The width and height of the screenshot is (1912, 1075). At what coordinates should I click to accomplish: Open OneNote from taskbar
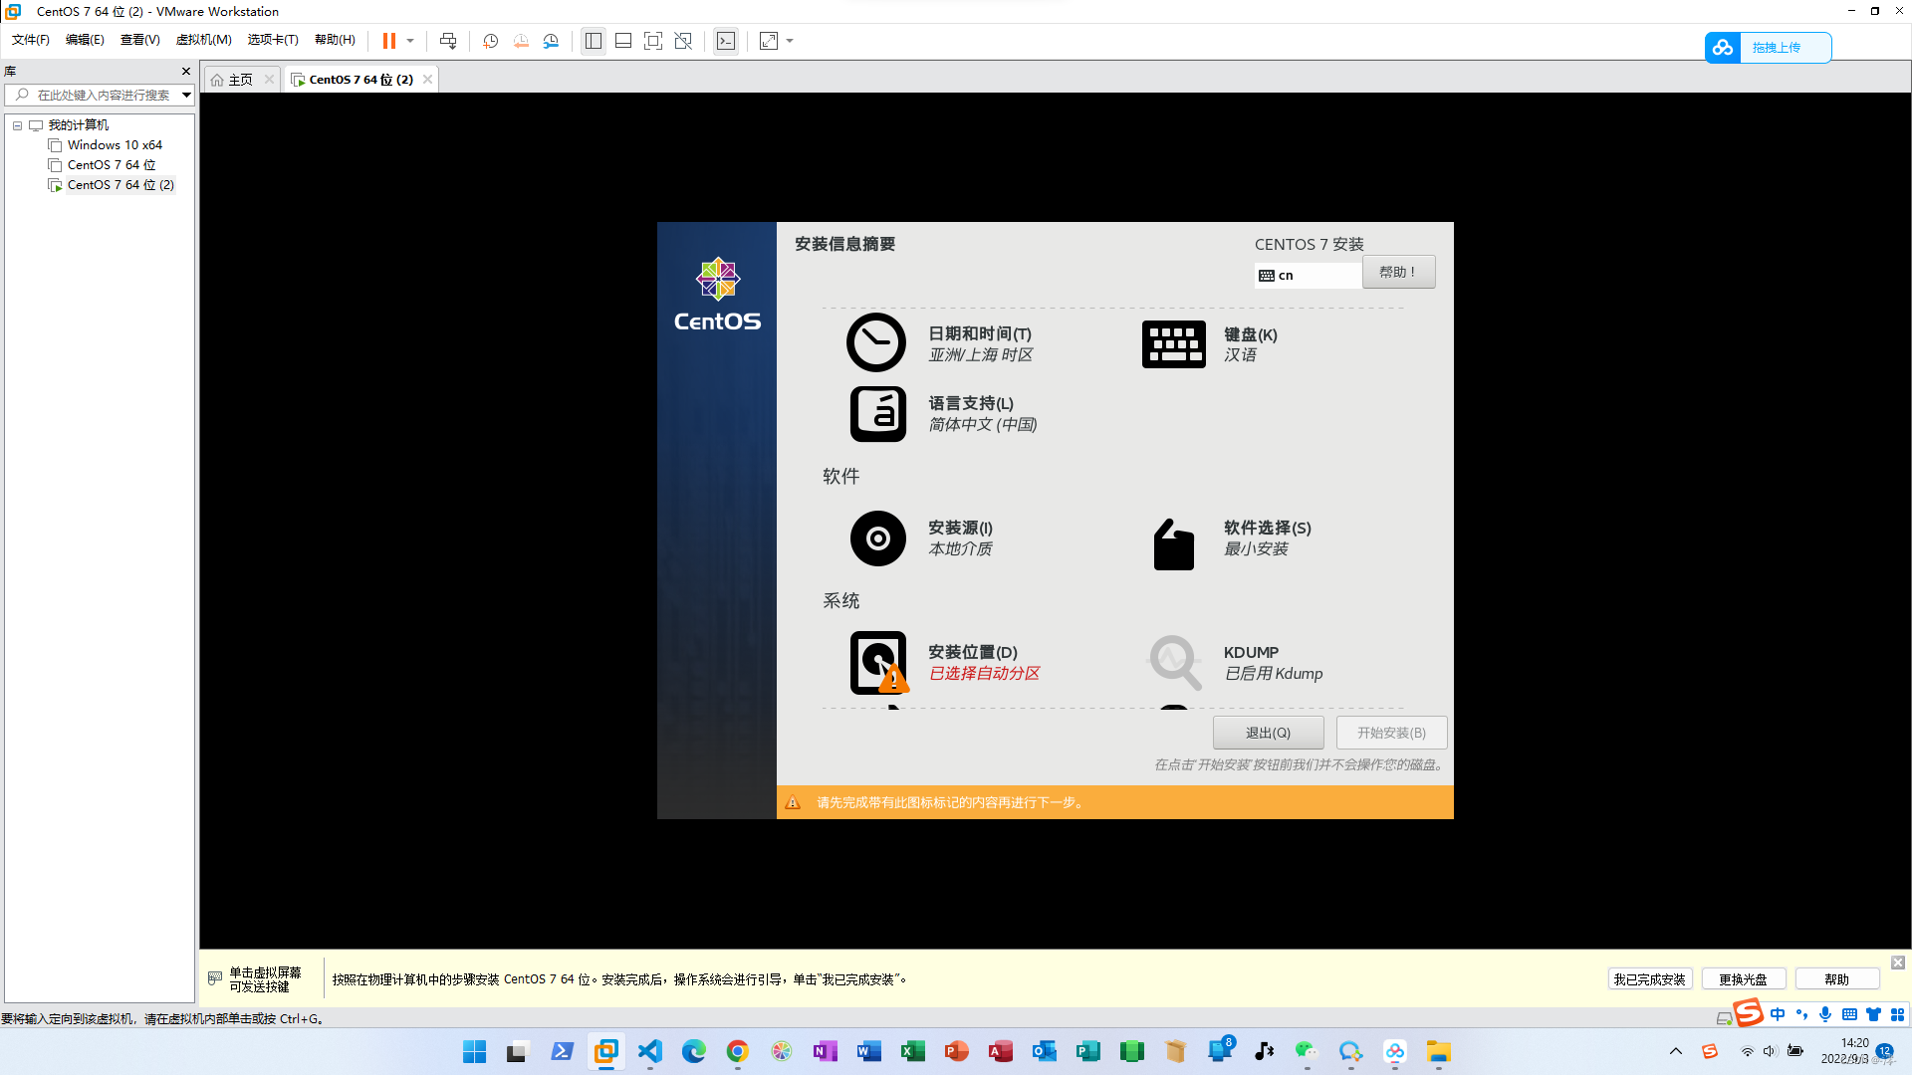826,1052
